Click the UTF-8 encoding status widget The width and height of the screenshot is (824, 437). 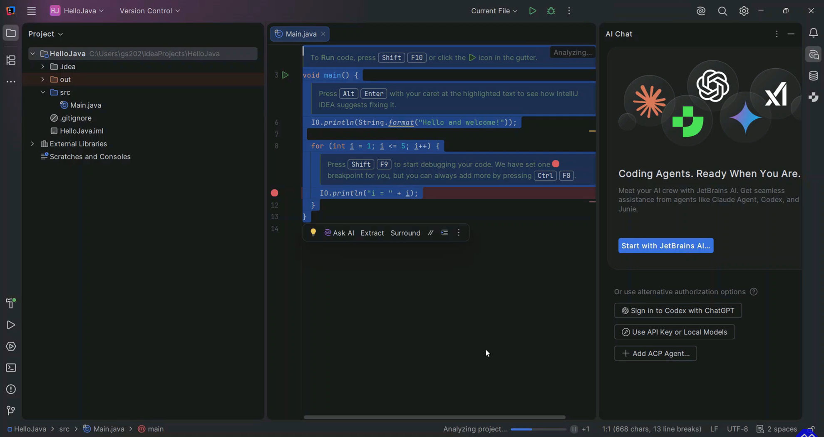tap(737, 429)
